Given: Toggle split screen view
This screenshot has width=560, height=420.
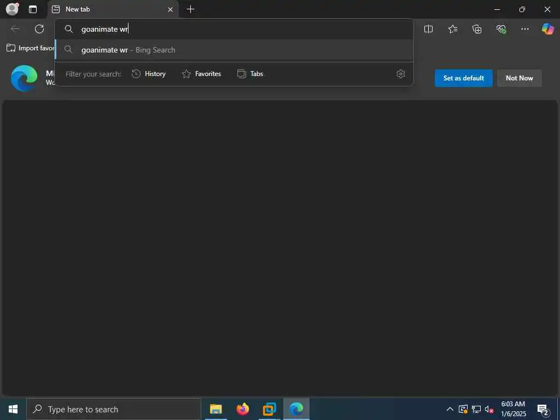Looking at the screenshot, I should [x=428, y=29].
